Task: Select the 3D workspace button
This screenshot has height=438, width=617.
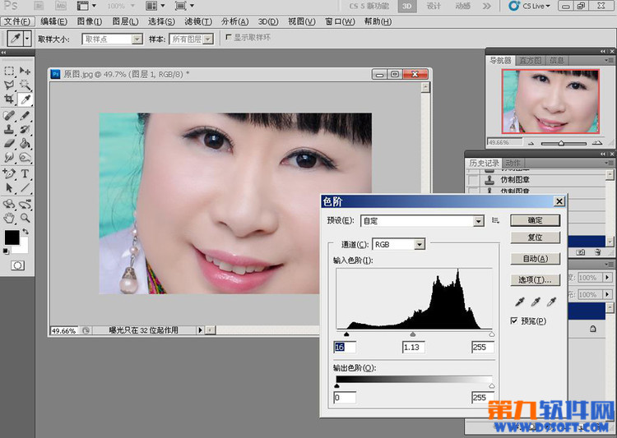Action: click(407, 6)
